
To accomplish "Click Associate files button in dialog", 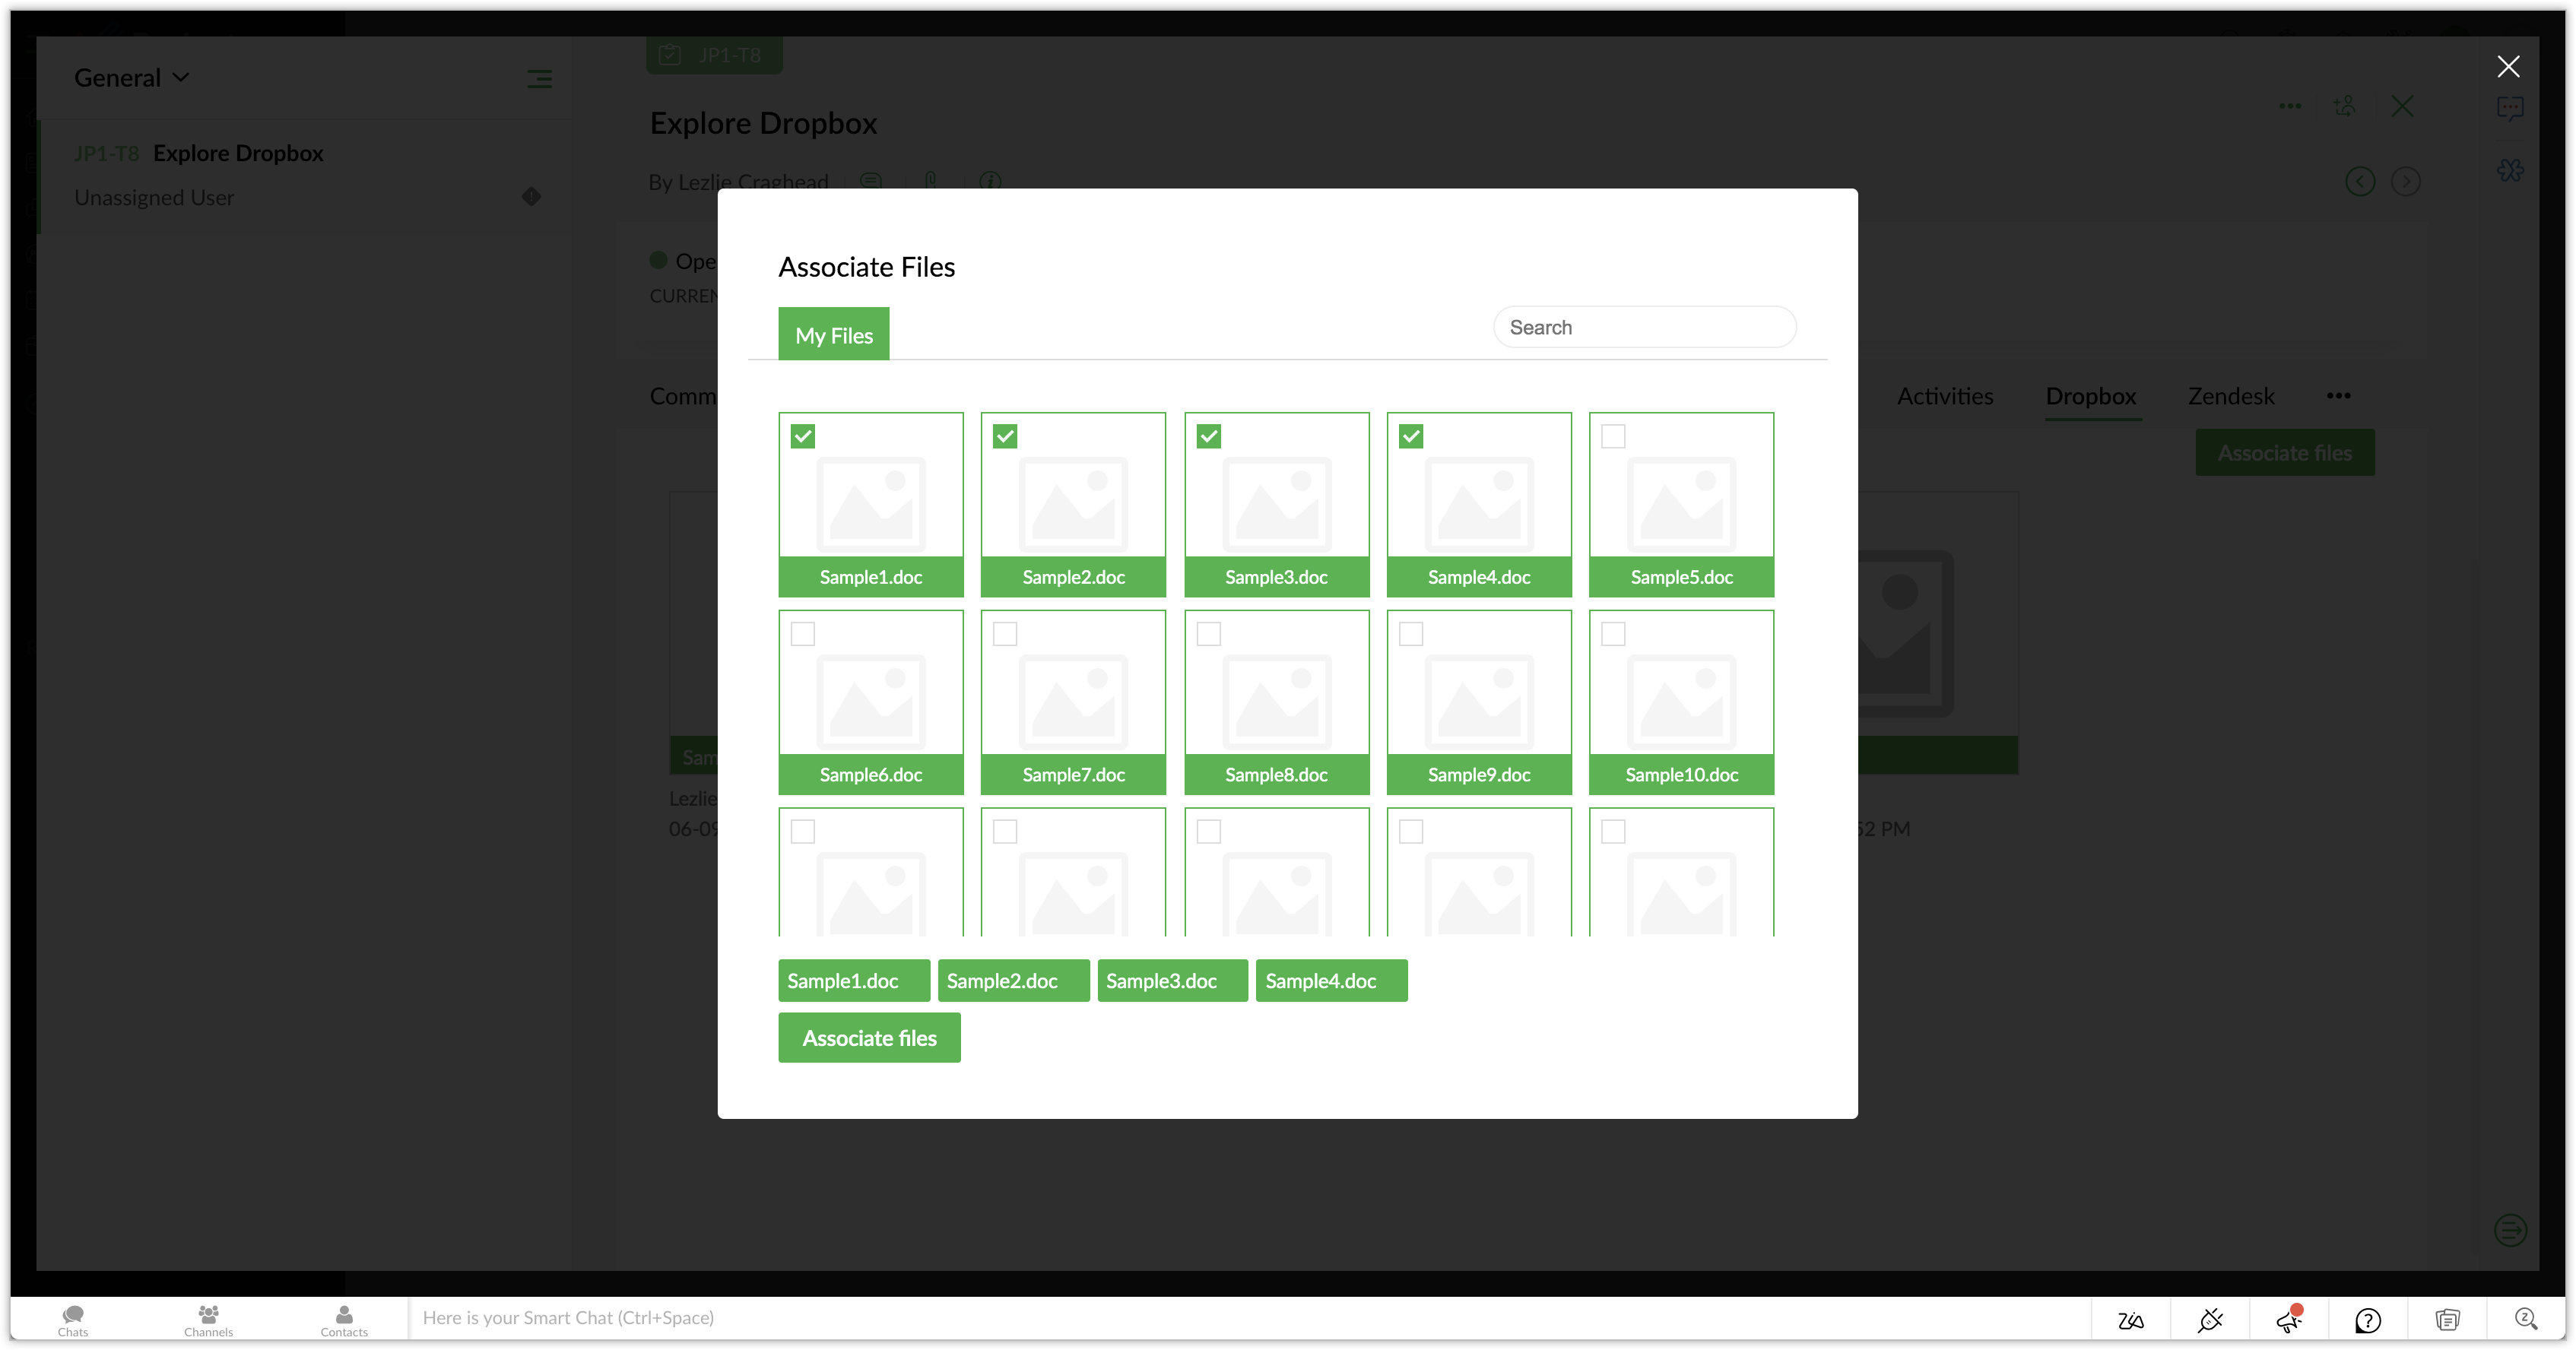I will [x=868, y=1038].
